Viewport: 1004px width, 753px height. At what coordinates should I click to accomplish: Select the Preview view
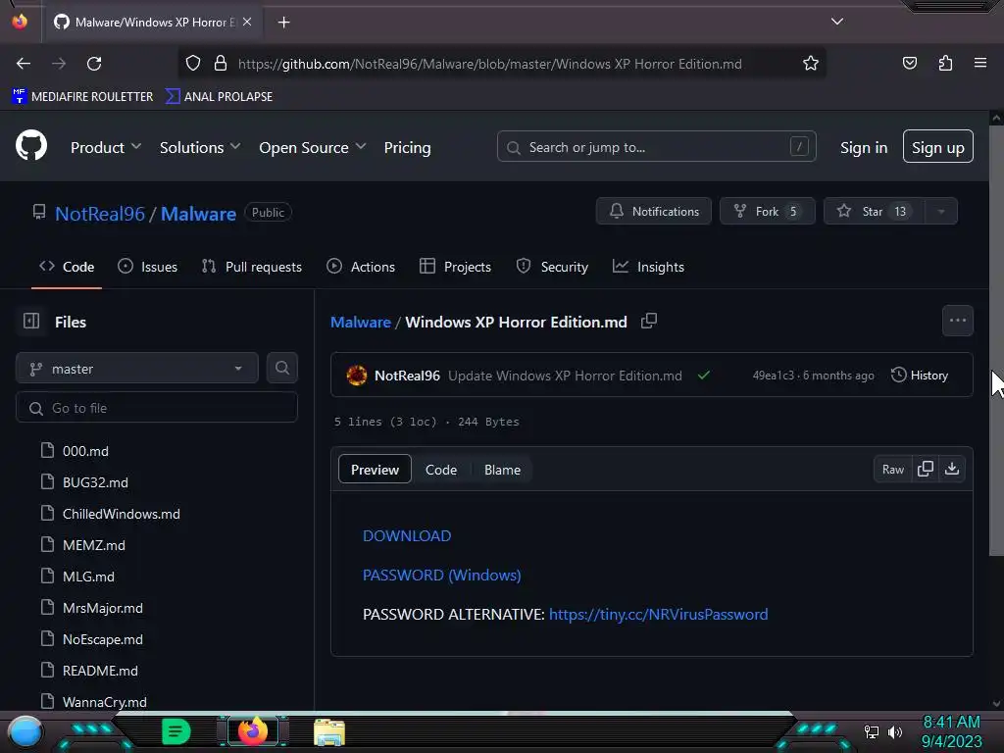pos(375,470)
